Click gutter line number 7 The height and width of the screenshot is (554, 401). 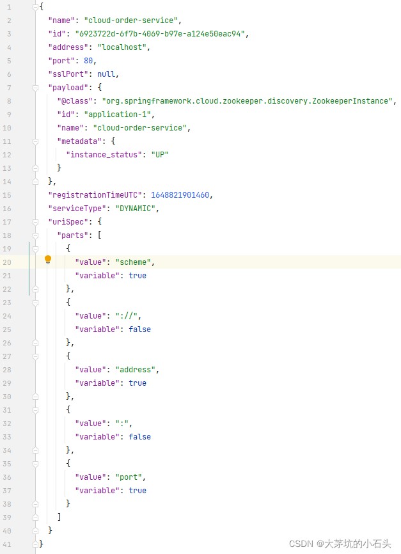[9, 88]
